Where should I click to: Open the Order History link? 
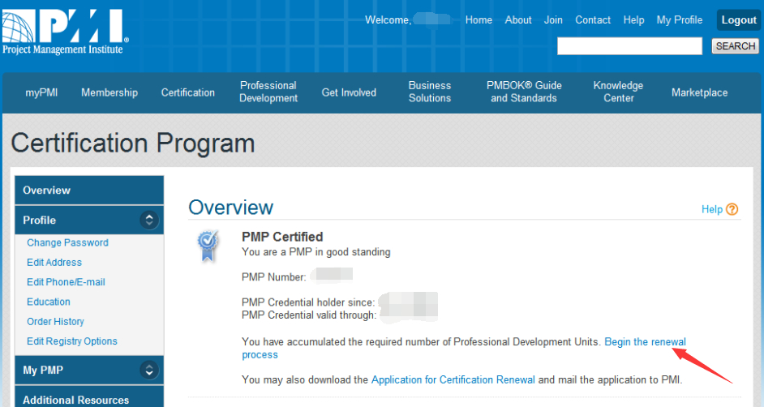(55, 321)
